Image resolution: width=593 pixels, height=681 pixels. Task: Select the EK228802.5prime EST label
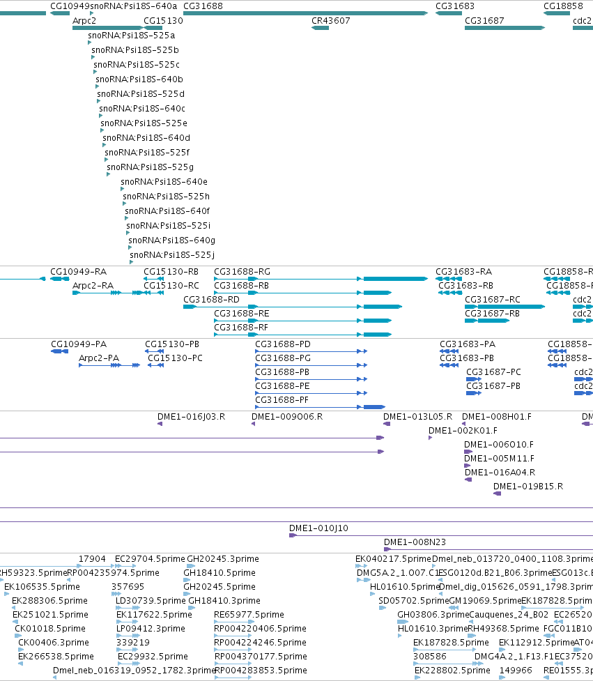coord(452,671)
